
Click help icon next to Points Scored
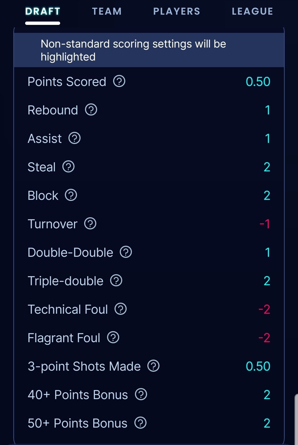click(x=119, y=81)
